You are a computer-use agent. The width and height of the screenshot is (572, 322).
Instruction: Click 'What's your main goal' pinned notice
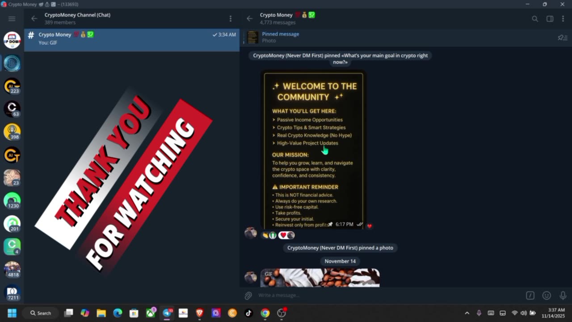point(340,59)
